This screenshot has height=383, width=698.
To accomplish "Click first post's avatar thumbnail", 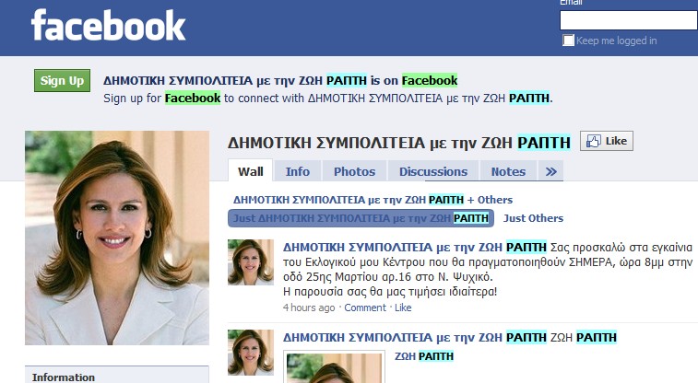I will click(251, 261).
